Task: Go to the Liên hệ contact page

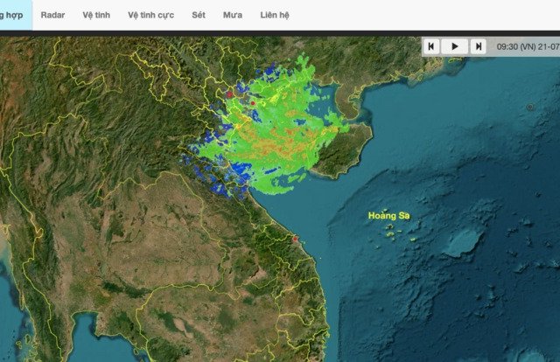Action: (275, 15)
